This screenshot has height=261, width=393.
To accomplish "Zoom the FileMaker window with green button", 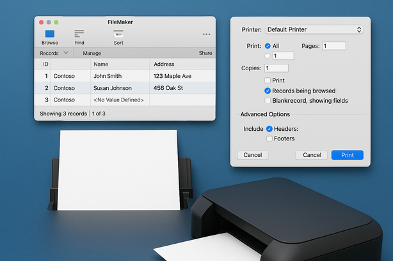I will 56,22.
